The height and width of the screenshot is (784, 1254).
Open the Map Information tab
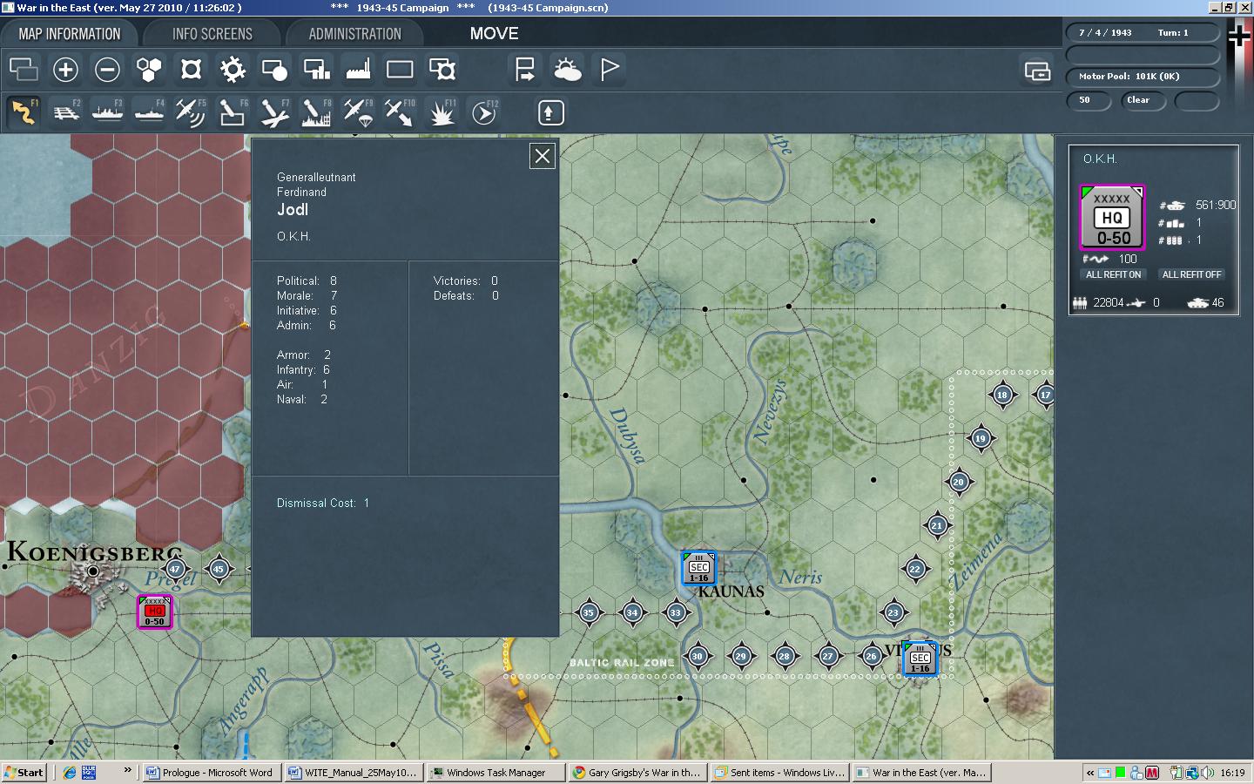coord(70,34)
